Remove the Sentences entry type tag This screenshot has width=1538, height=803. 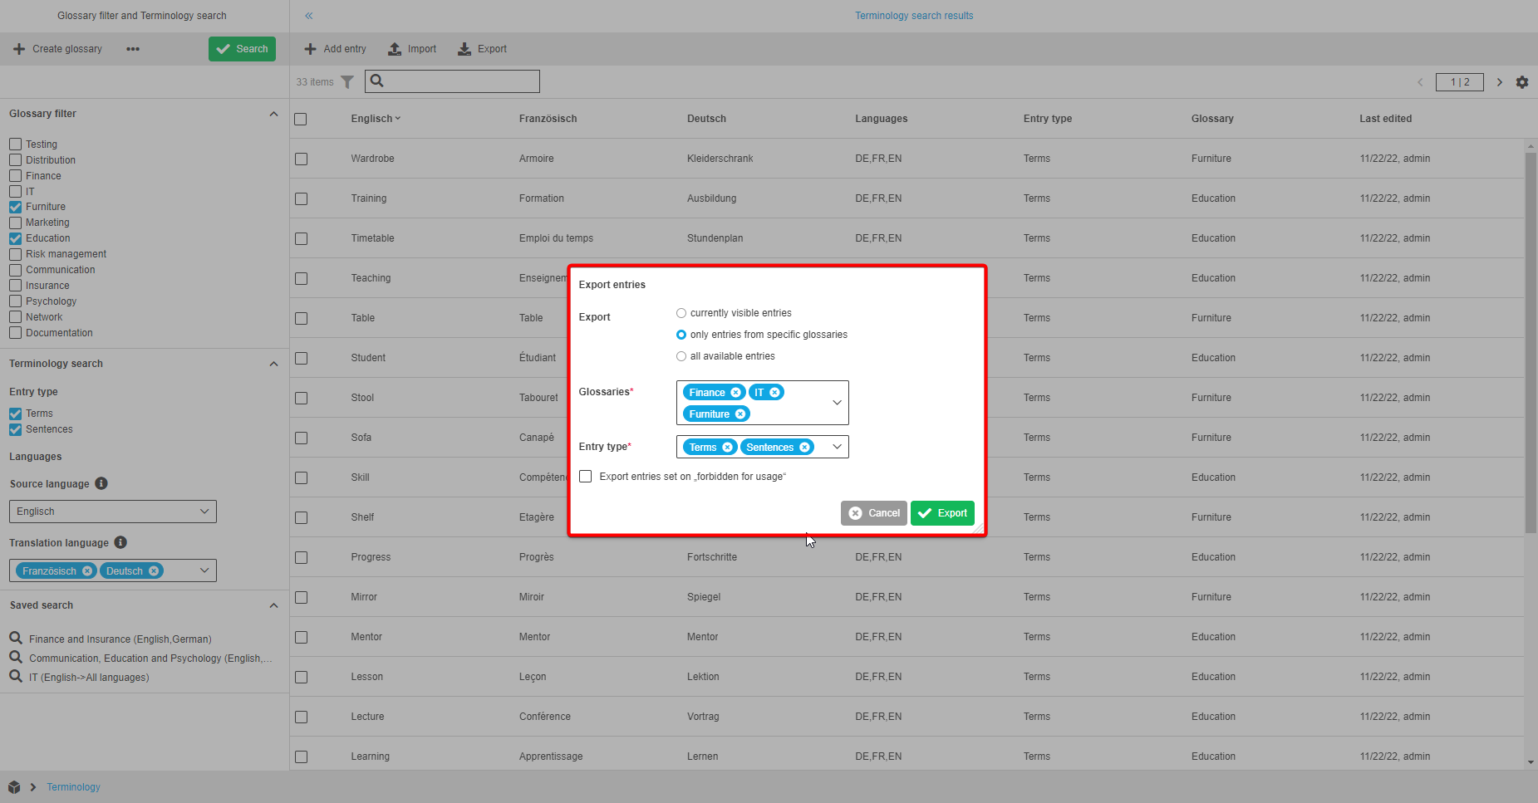click(x=804, y=447)
